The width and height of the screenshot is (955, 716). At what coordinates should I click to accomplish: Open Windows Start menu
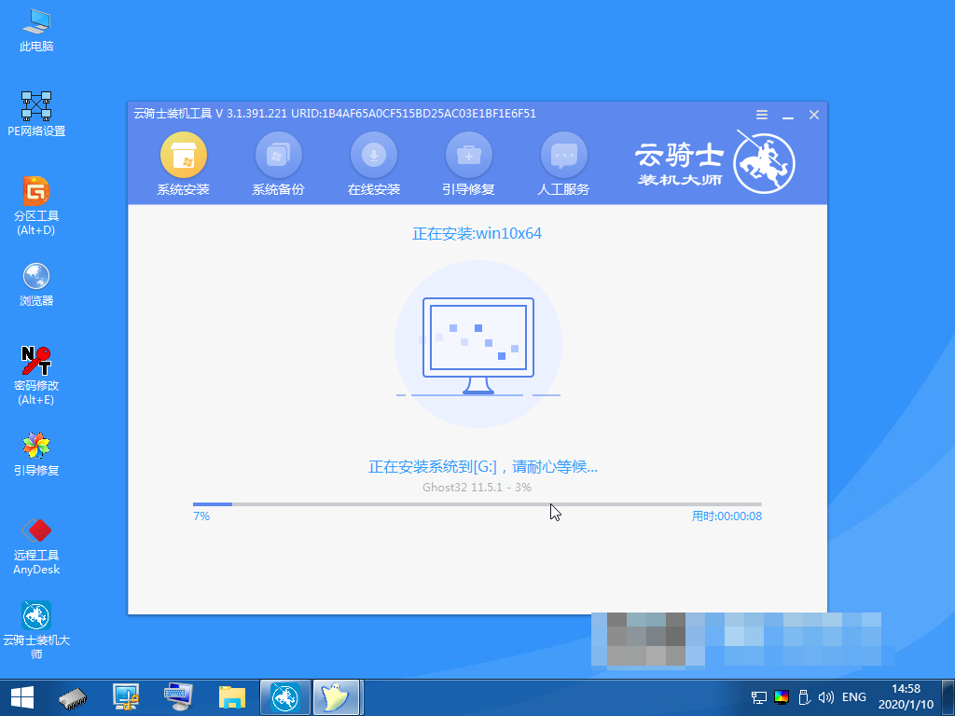click(22, 697)
